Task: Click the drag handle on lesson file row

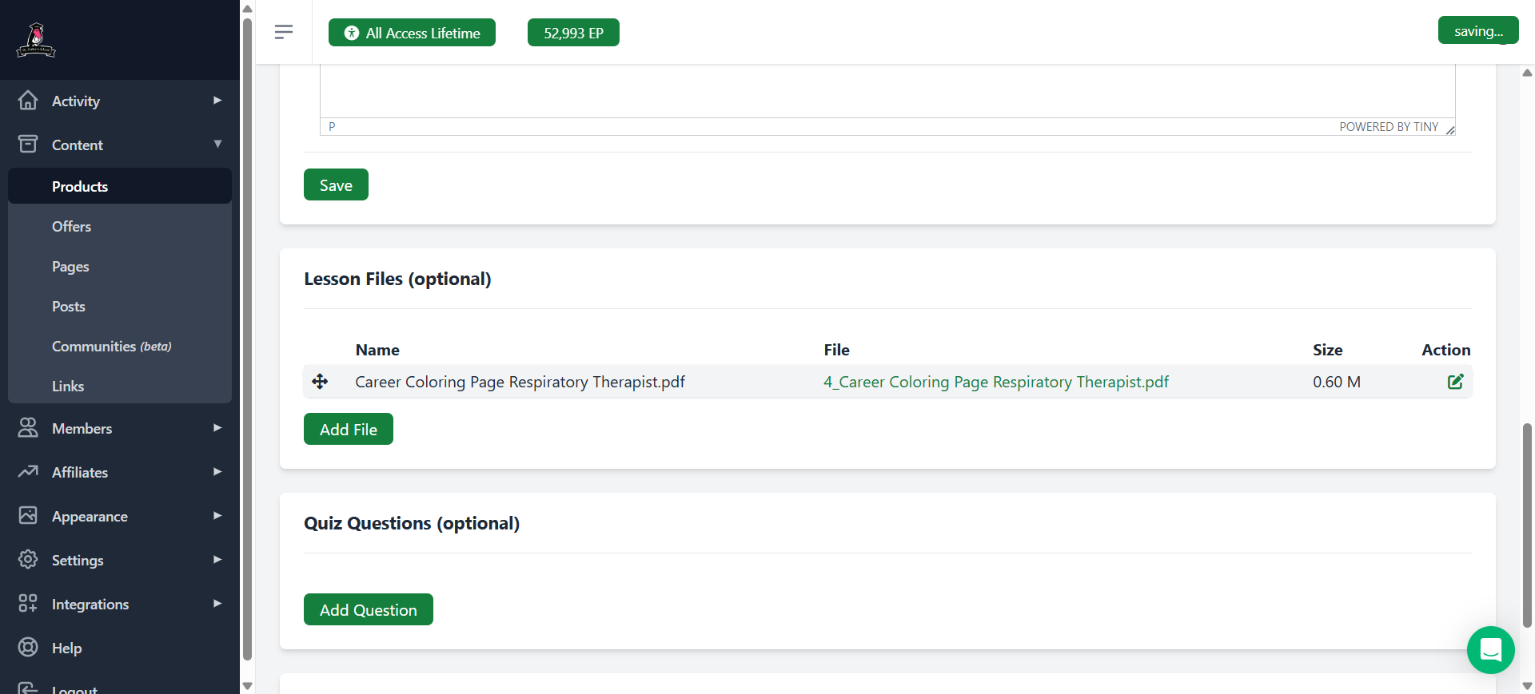Action: click(320, 382)
